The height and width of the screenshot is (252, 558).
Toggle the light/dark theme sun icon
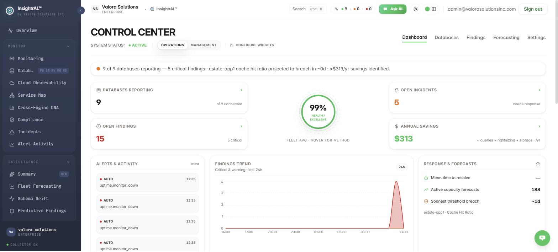pyautogui.click(x=416, y=9)
